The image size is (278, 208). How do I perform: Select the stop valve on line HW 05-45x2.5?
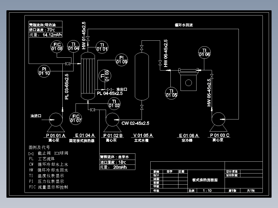(x=211, y=76)
